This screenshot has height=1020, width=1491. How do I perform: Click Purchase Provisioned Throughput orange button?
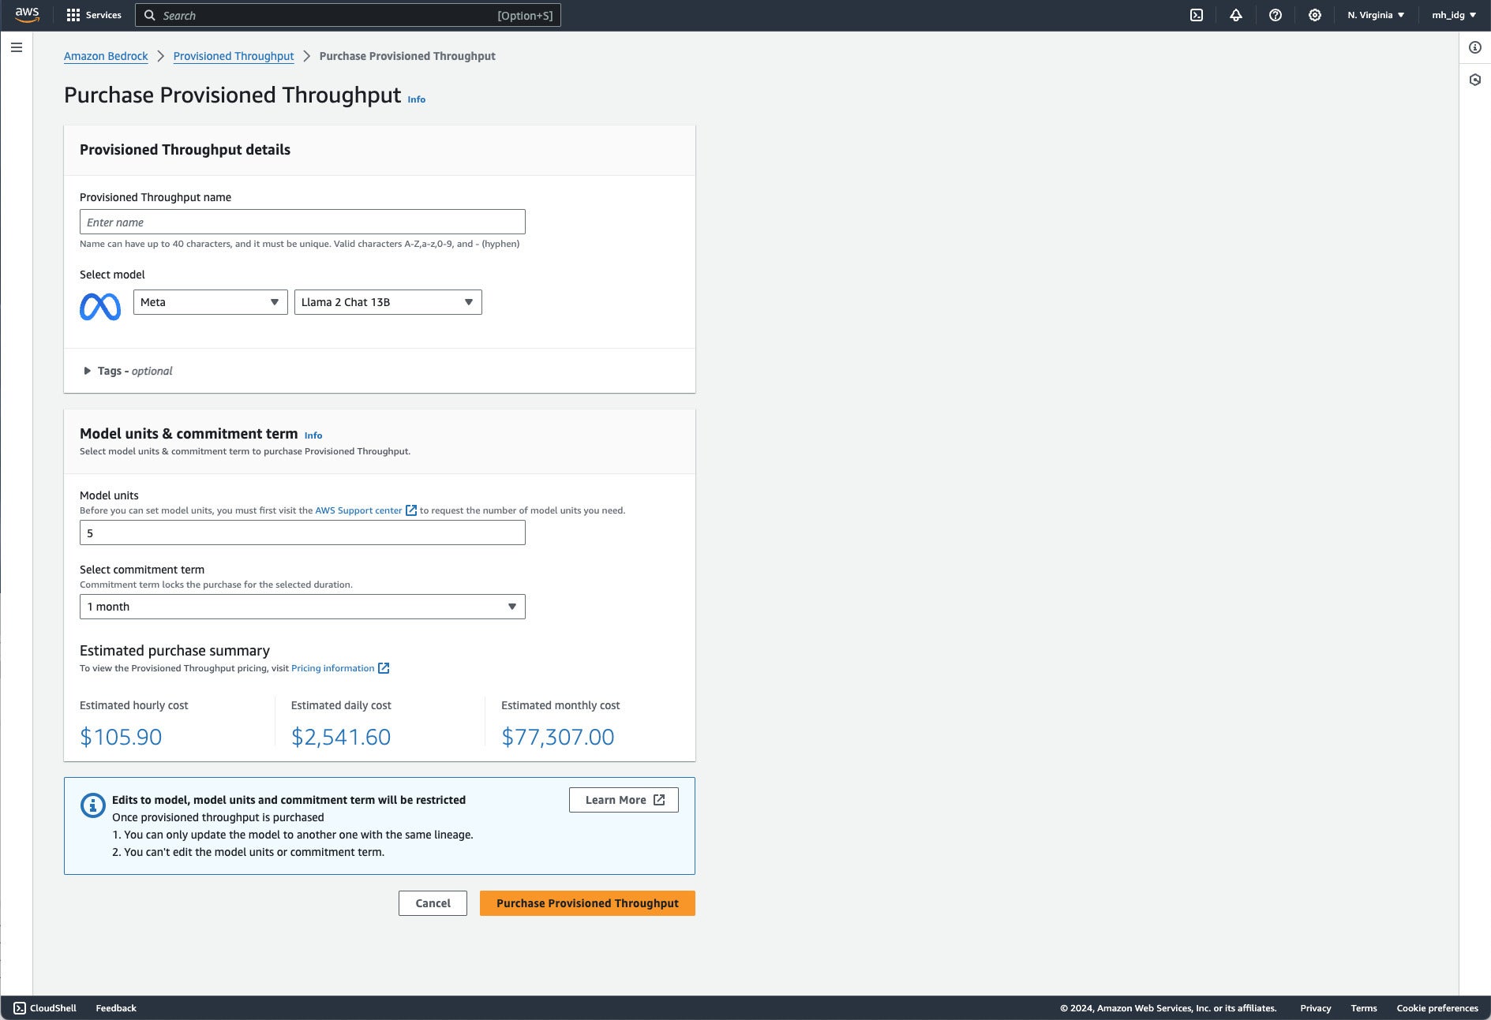coord(587,903)
